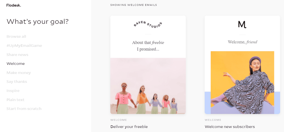Screen dimensions: 284x132
Task: Click the five women photo
Action: pyautogui.click(x=148, y=86)
